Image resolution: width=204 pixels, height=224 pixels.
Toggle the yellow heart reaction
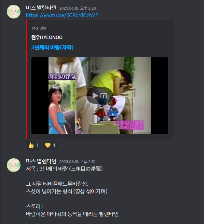(50, 145)
